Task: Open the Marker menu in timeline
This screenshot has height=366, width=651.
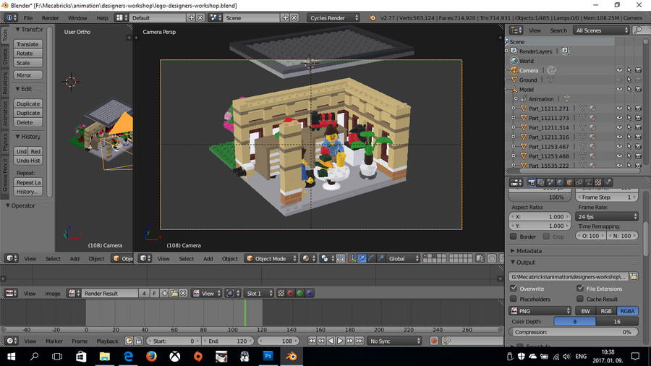Action: [54, 341]
